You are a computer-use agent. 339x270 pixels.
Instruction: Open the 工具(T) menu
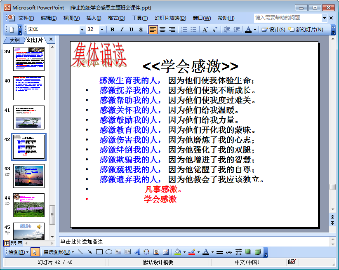point(140,18)
